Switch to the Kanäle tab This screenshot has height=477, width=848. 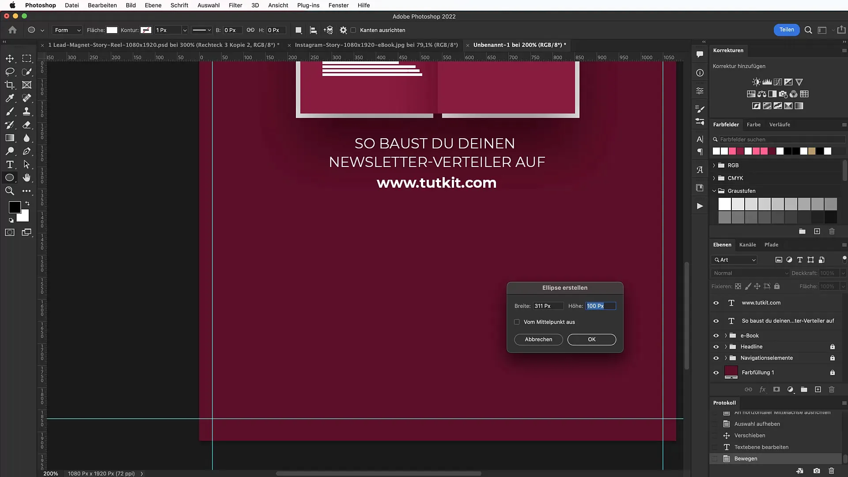(747, 245)
